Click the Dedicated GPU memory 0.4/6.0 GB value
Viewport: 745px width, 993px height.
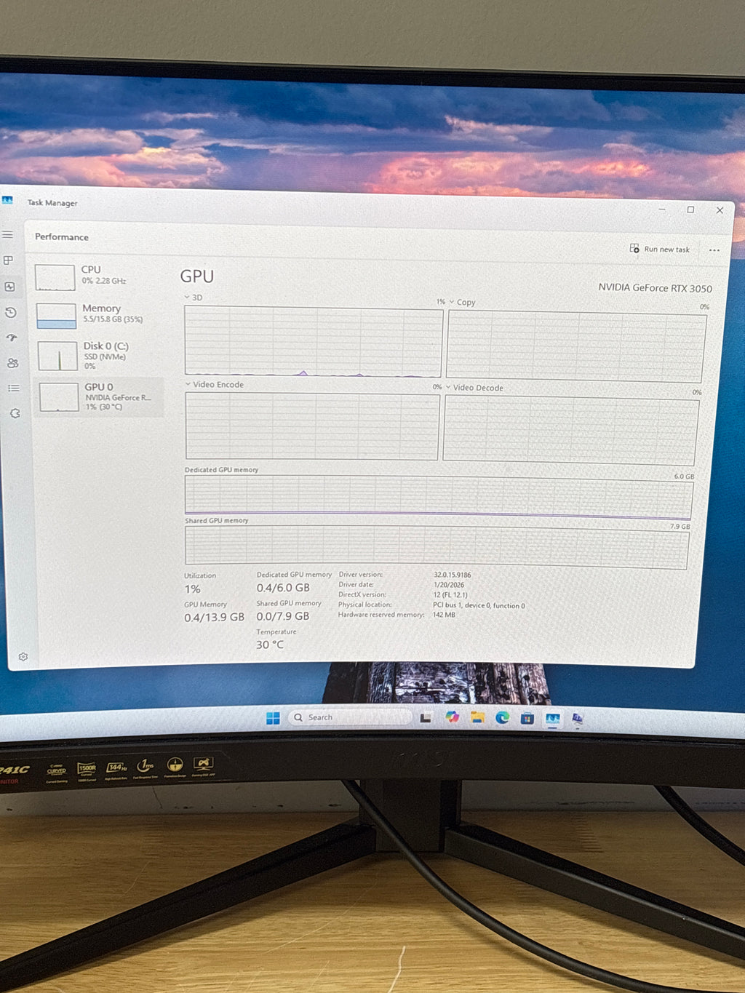(x=283, y=588)
